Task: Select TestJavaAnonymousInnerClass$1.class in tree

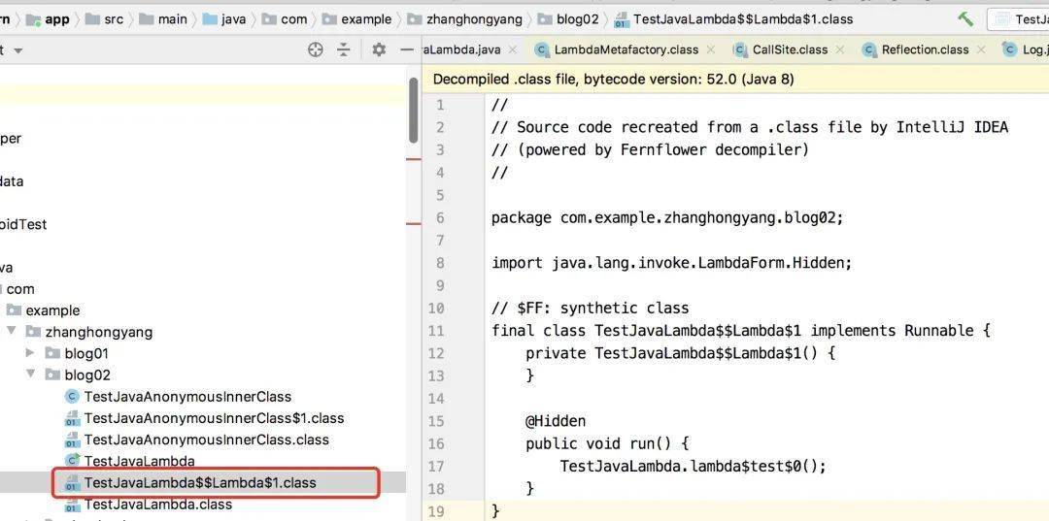Action: point(214,418)
